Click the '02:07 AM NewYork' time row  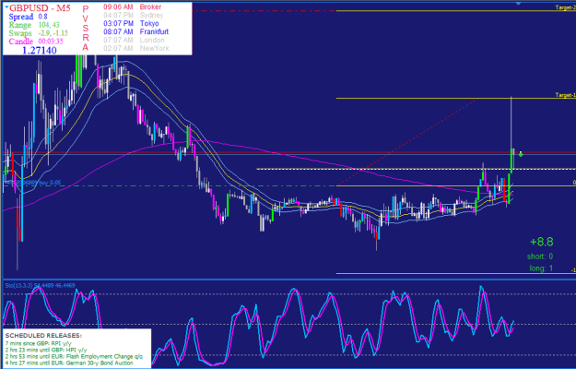tap(136, 48)
